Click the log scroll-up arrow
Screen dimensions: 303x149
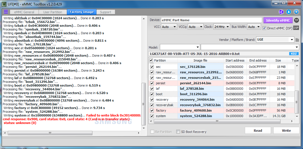point(143,18)
